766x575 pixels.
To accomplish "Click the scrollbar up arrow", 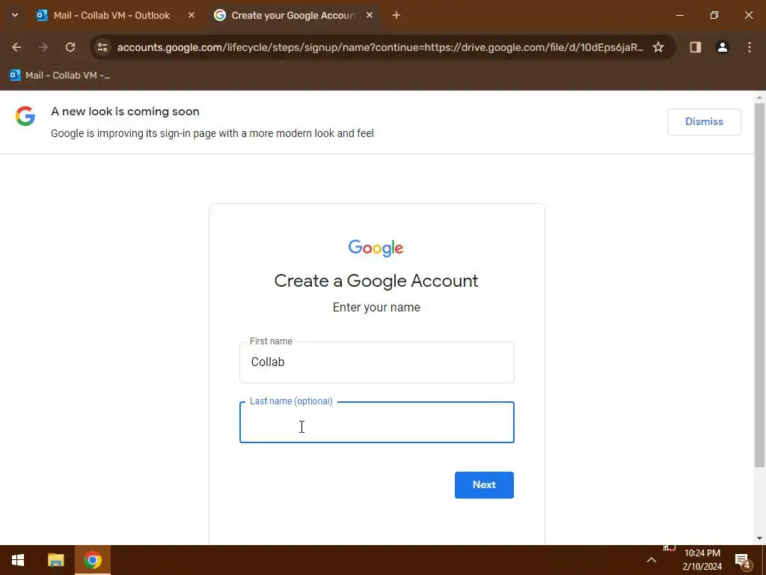I will pos(760,97).
